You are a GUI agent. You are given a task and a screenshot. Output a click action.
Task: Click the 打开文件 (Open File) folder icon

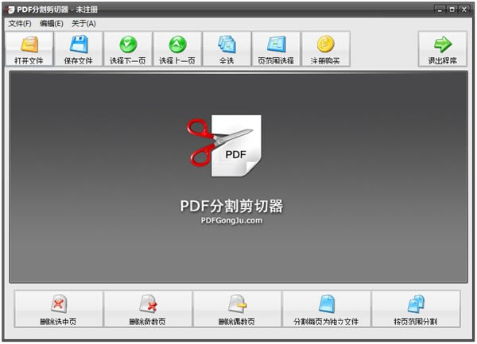(29, 44)
